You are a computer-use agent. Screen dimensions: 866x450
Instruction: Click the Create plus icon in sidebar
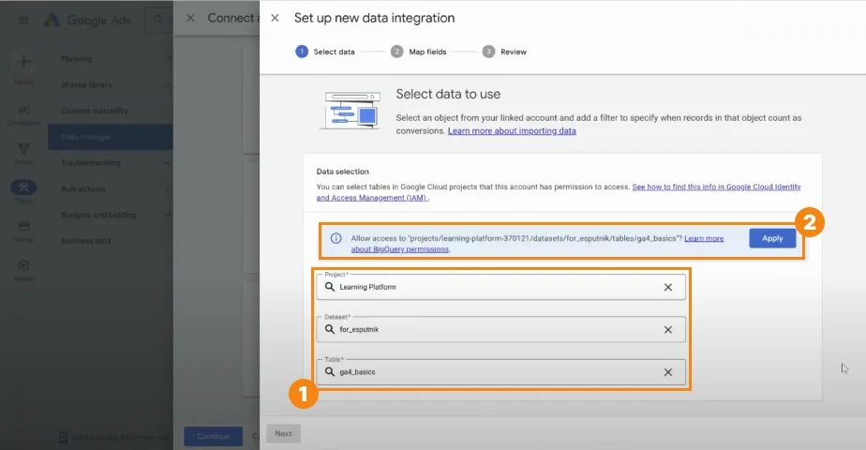point(23,61)
